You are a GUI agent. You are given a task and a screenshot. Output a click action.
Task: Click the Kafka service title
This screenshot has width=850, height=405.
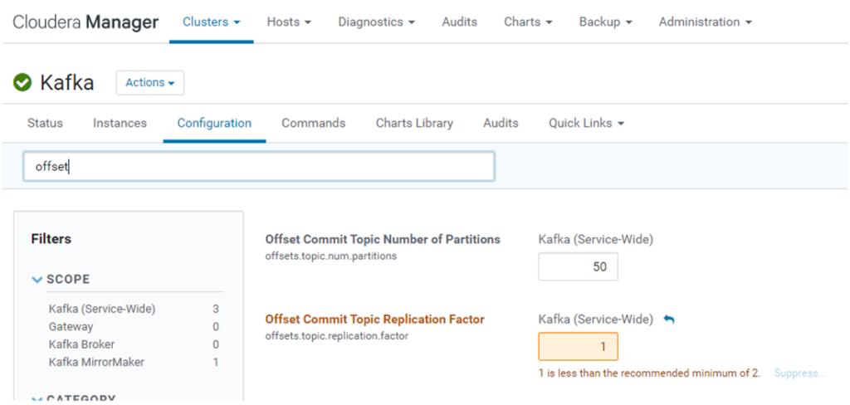click(67, 82)
